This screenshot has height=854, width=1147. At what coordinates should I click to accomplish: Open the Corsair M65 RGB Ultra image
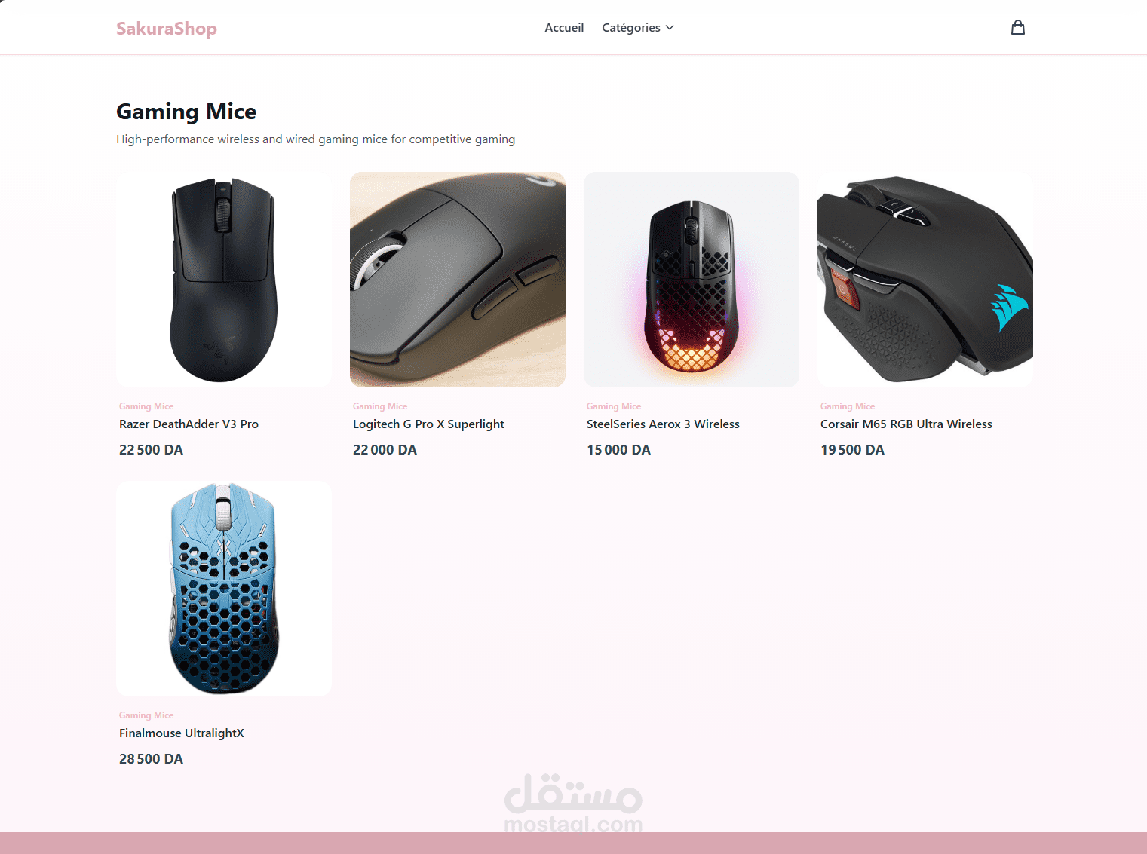(x=925, y=280)
